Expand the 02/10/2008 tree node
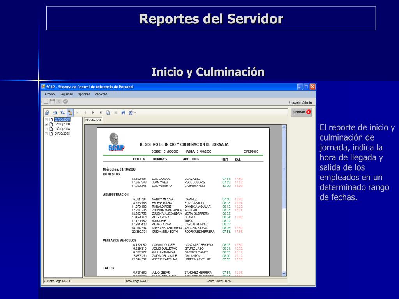Screen dimensions: 399x299 (x=46, y=124)
